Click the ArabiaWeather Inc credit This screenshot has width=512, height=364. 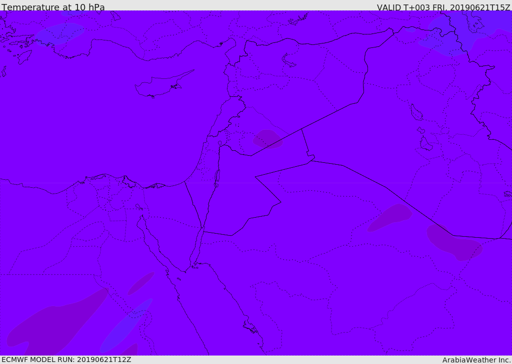(x=476, y=360)
